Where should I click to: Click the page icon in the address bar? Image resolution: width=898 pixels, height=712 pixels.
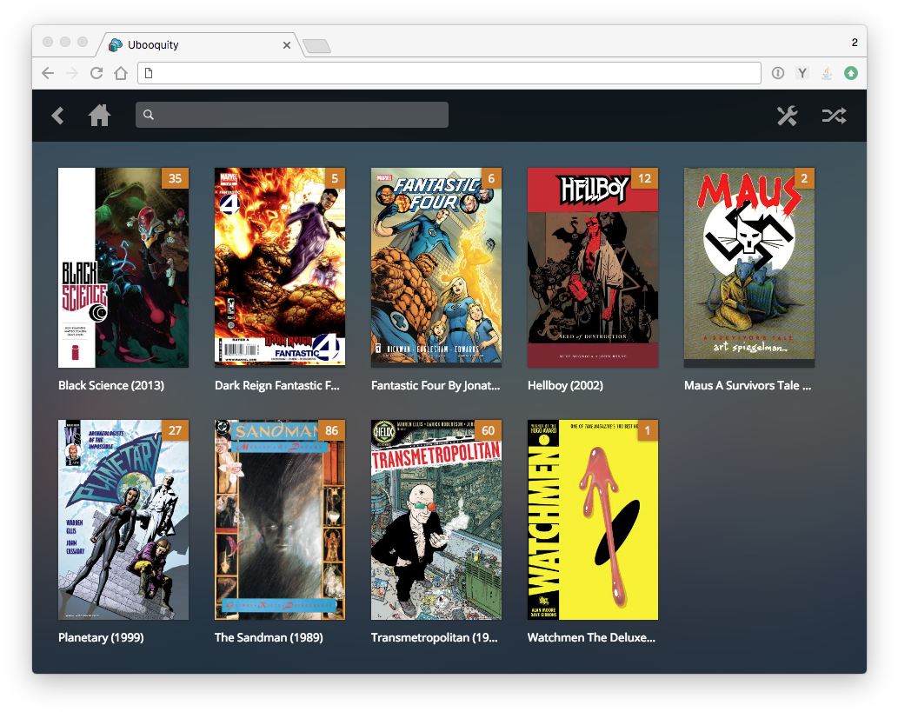click(x=149, y=73)
